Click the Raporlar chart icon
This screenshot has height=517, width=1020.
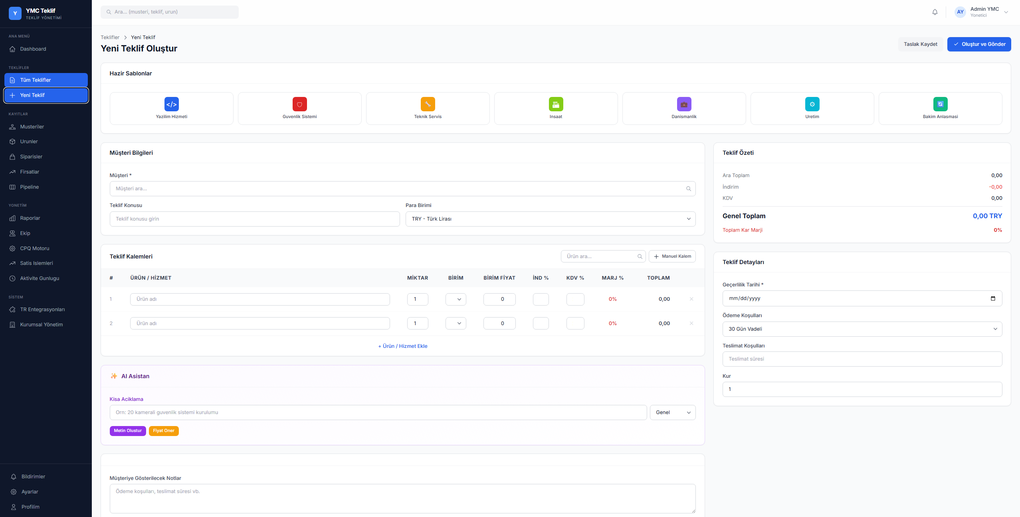[12, 218]
